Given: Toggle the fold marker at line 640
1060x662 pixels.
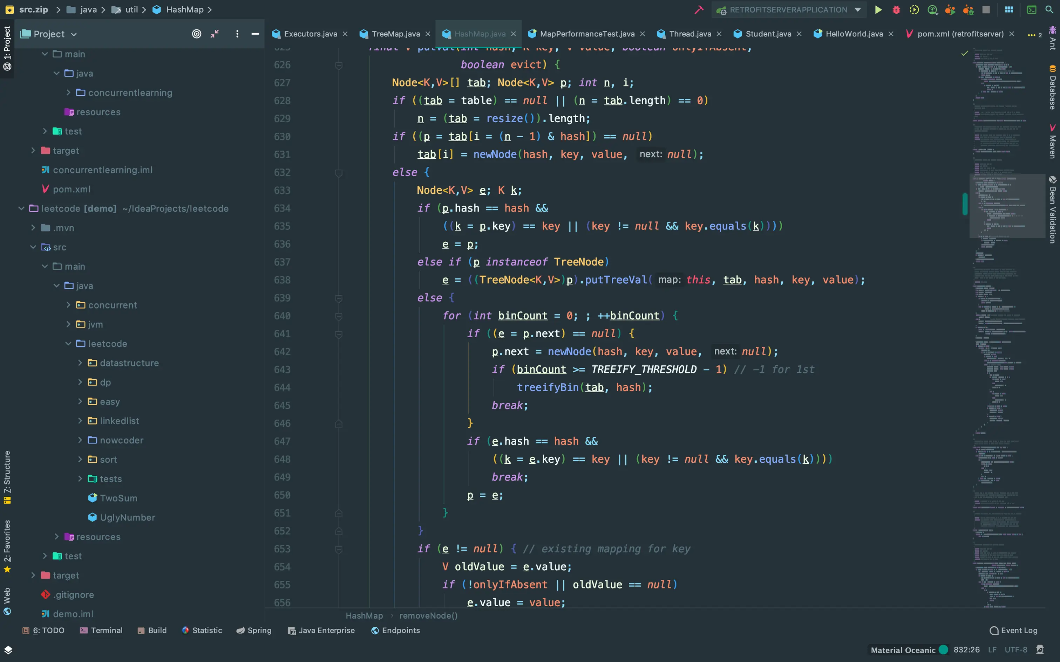Looking at the screenshot, I should (x=339, y=316).
